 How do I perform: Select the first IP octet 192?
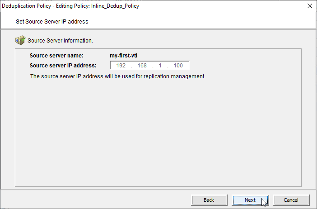121,66
